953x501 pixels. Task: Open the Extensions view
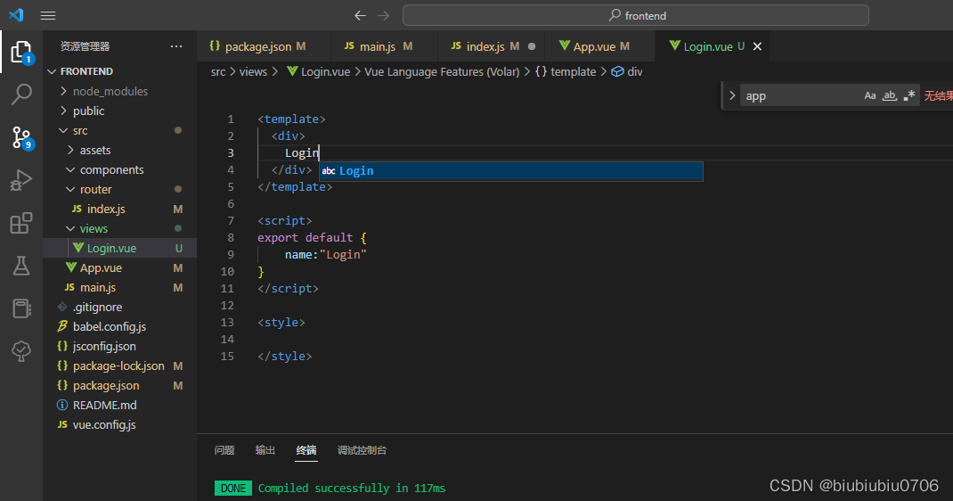21,223
